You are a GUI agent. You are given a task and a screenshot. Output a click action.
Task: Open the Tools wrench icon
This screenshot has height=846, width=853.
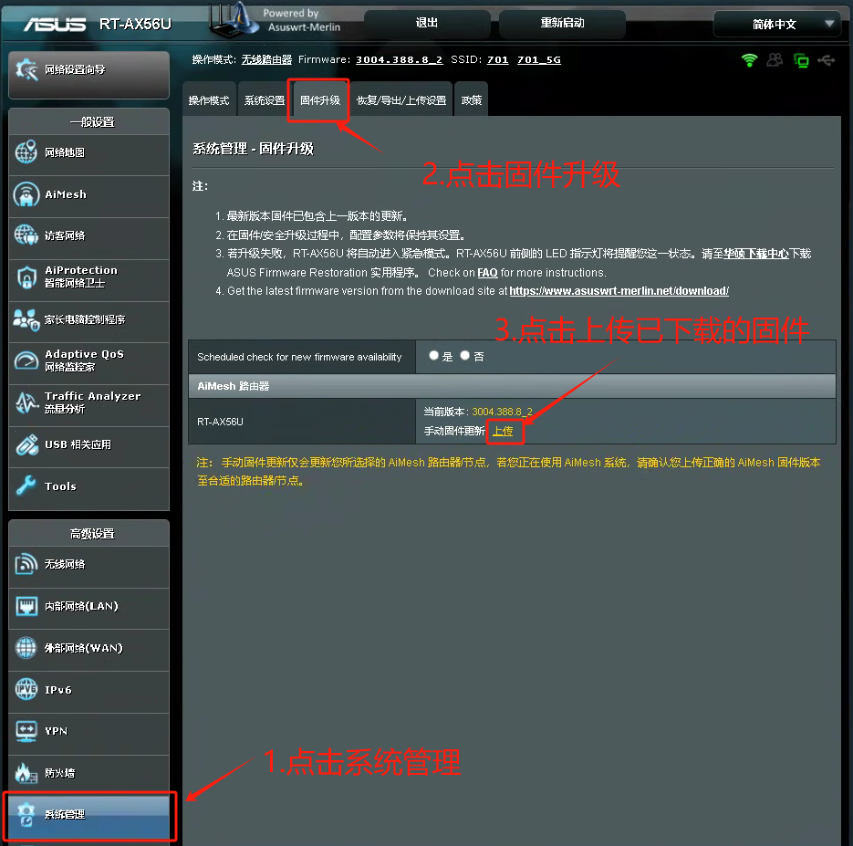pos(26,486)
